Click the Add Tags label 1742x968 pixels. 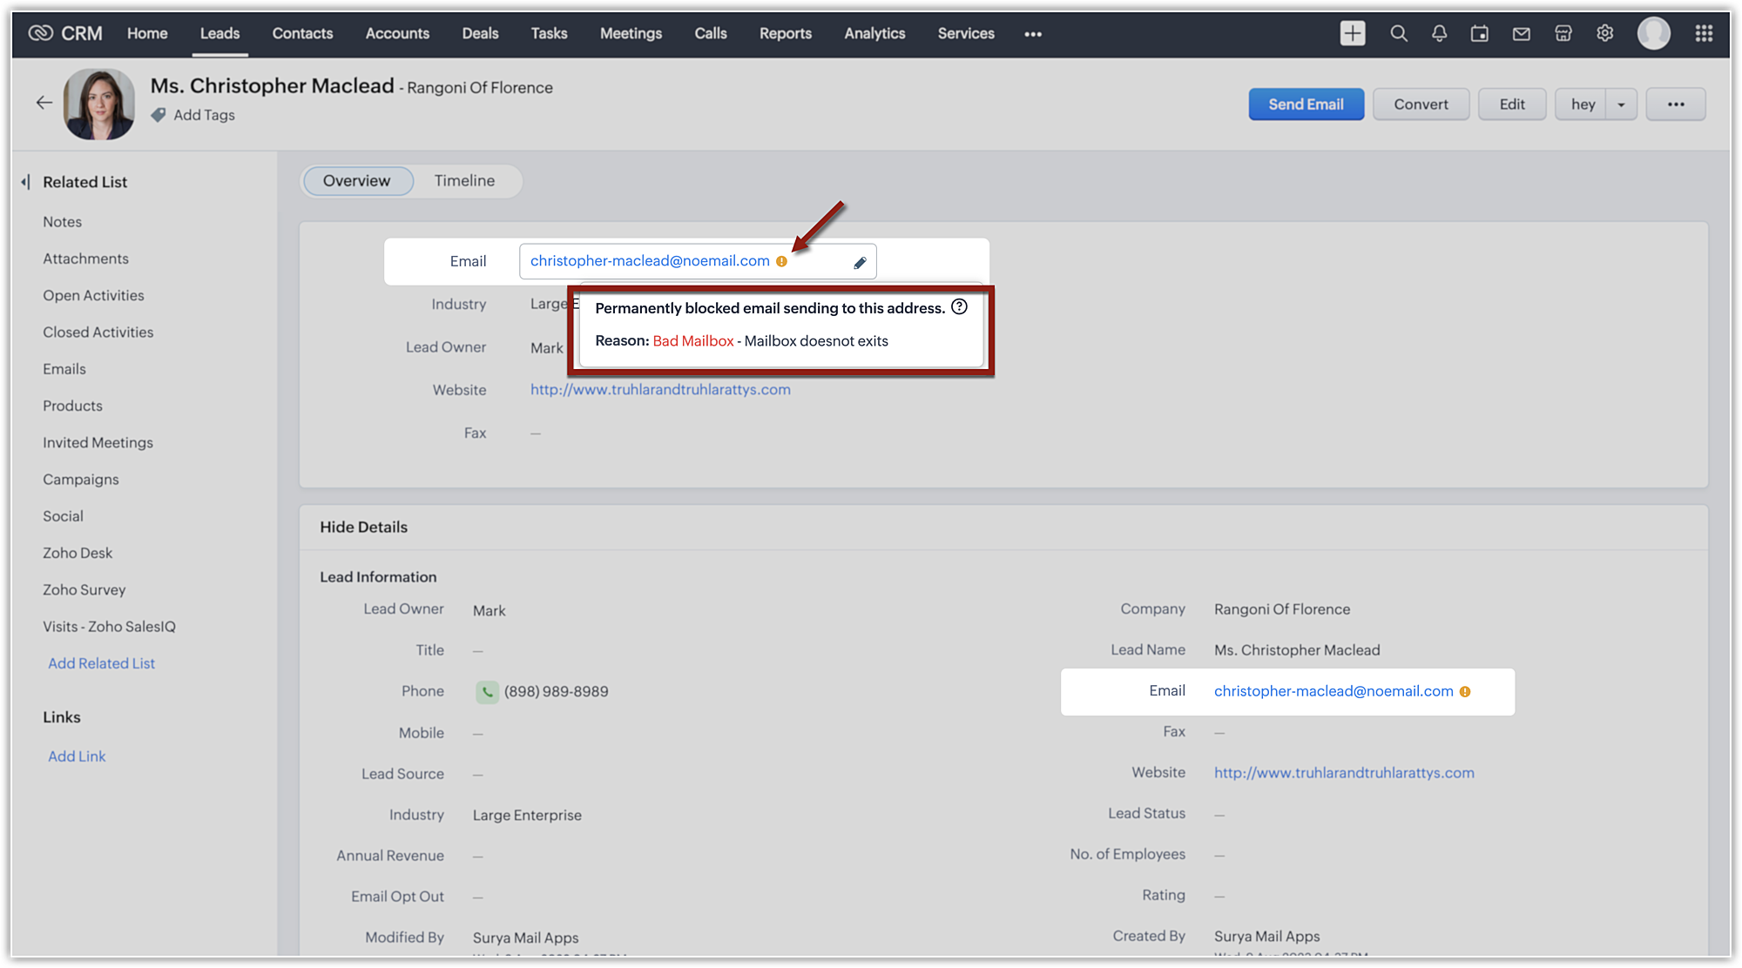click(x=204, y=115)
